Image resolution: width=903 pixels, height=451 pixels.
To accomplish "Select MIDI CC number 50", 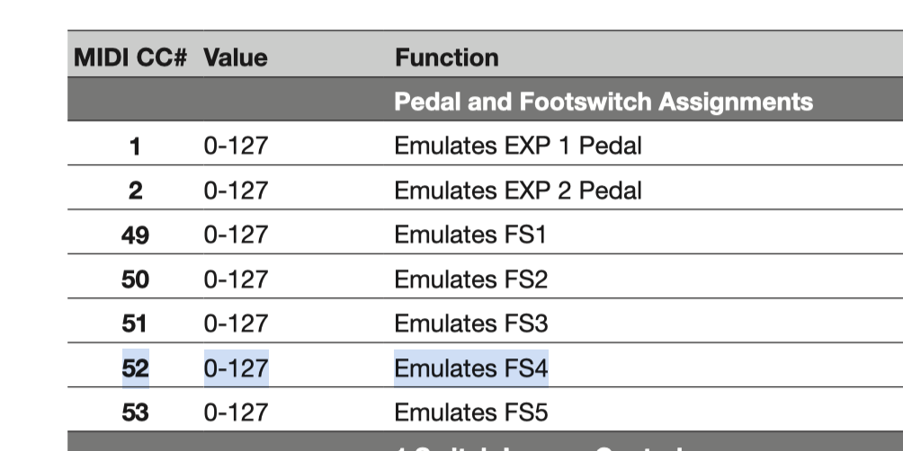I will pyautogui.click(x=136, y=279).
